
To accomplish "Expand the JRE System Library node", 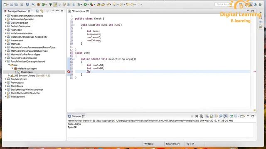I will pos(9,75).
